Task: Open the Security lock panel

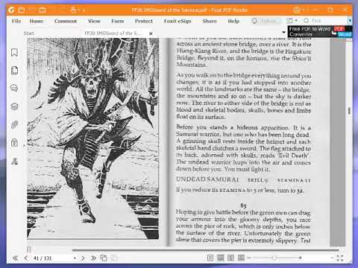Action: [x=14, y=143]
